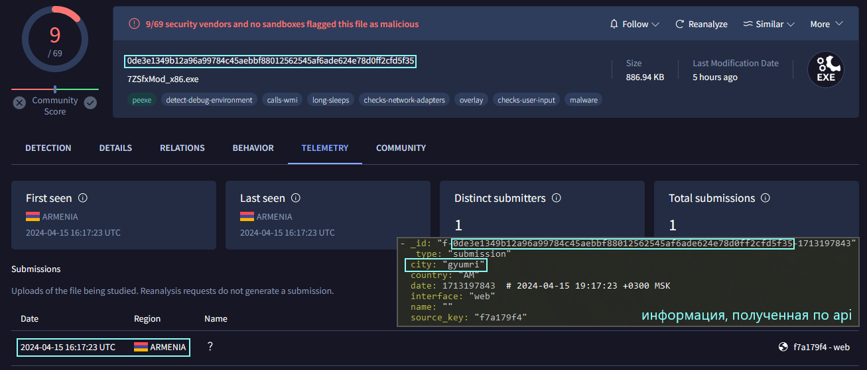
Task: Click the Last seen timestamp
Action: [287, 232]
